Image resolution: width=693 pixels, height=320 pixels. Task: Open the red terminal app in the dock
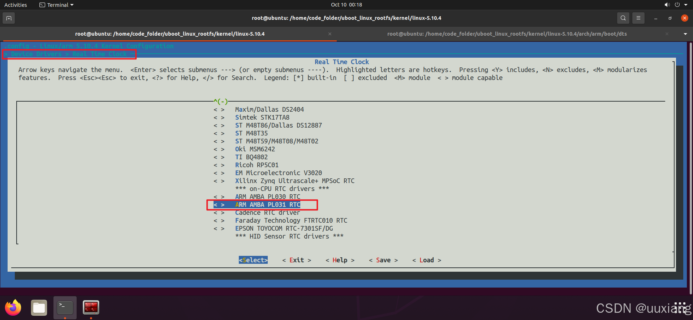tap(91, 308)
